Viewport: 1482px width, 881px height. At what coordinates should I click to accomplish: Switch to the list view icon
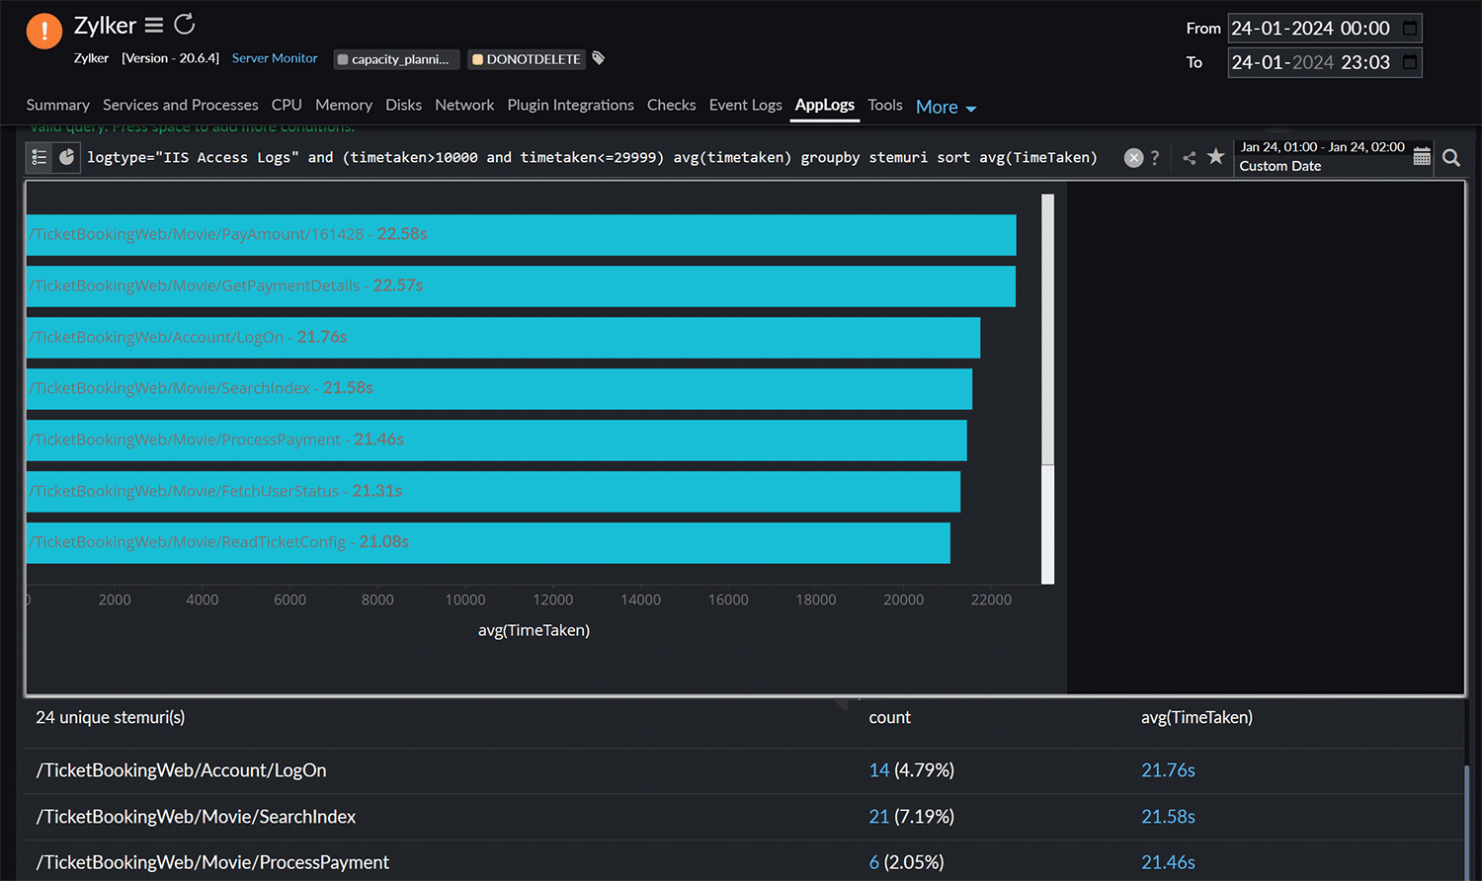tap(39, 157)
